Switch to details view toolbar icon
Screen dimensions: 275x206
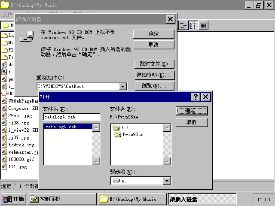click(x=203, y=26)
